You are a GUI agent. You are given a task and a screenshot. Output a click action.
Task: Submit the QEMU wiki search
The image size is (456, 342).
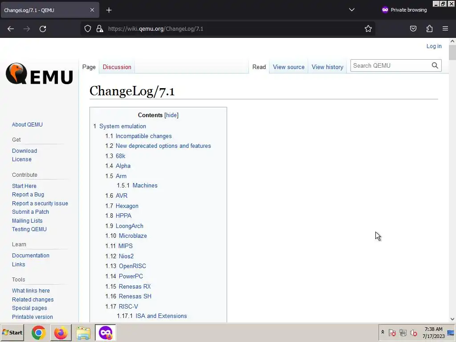pyautogui.click(x=435, y=65)
